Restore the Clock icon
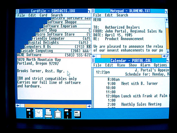 click(39, 113)
